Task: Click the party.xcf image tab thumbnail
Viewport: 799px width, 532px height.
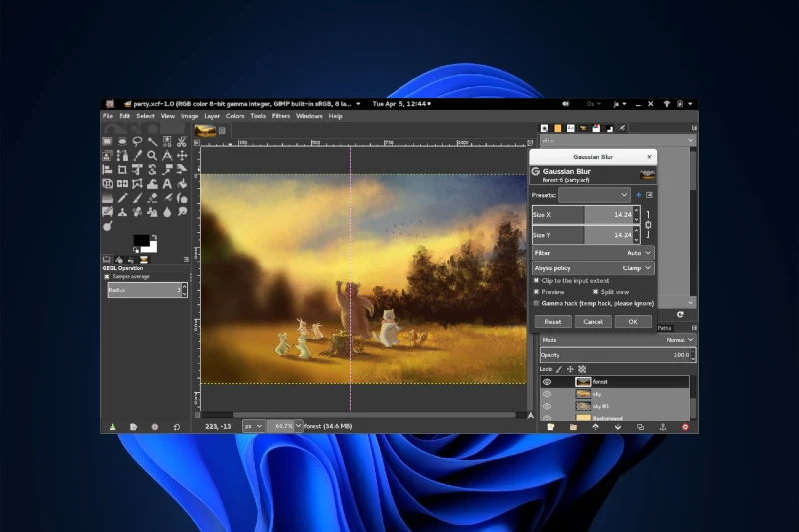Action: [x=205, y=131]
